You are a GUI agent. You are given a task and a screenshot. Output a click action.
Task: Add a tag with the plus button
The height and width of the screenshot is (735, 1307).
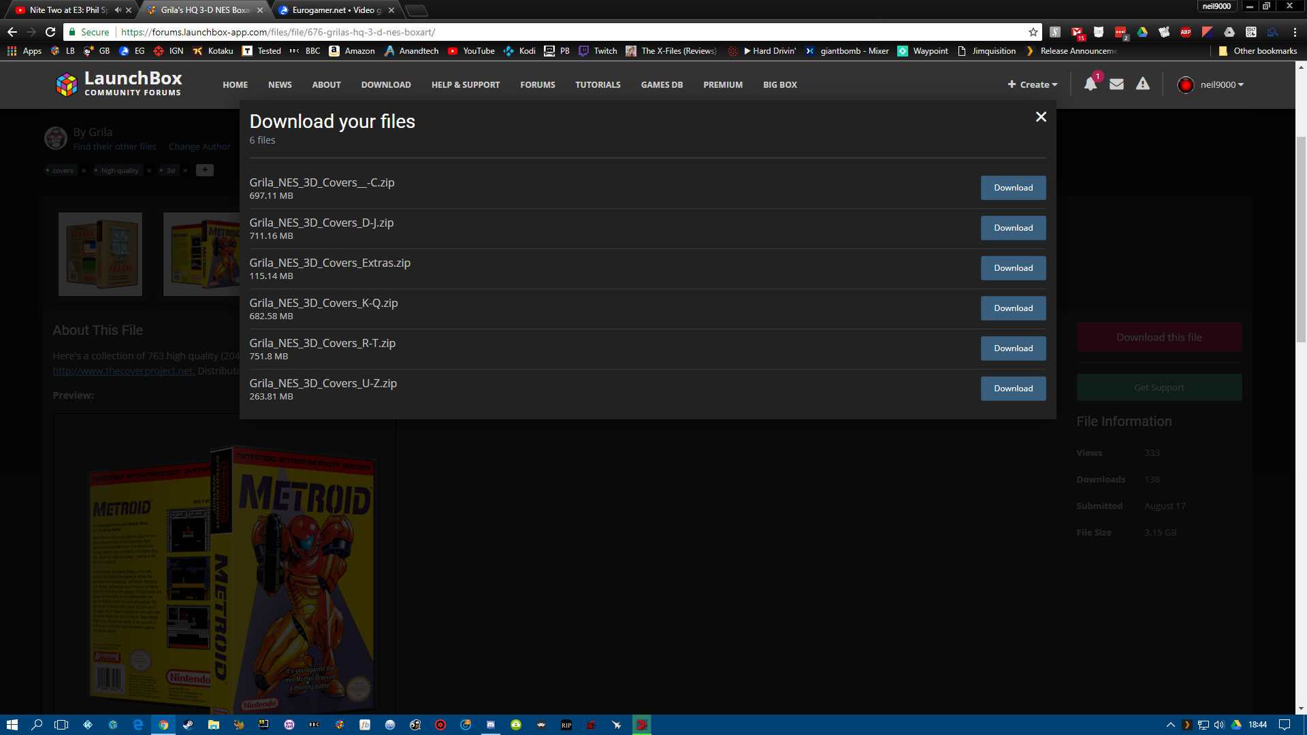click(205, 170)
